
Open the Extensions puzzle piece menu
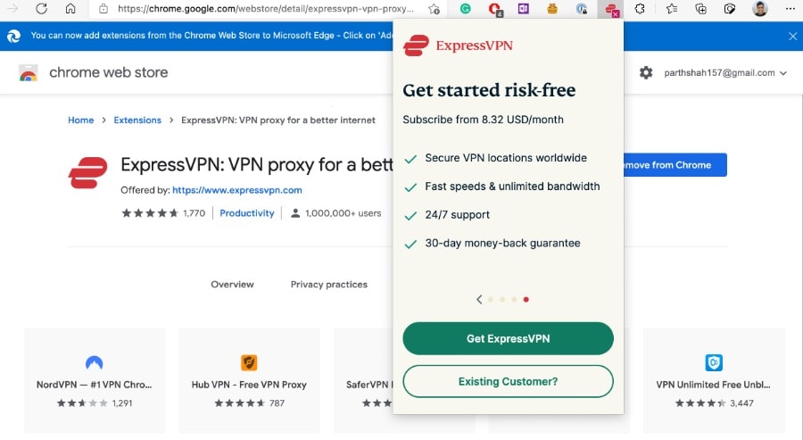(640, 9)
